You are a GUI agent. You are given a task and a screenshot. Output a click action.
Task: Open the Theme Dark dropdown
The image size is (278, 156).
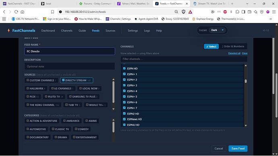pos(217,30)
